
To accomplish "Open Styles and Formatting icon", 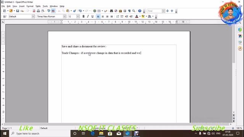I will (5, 16).
